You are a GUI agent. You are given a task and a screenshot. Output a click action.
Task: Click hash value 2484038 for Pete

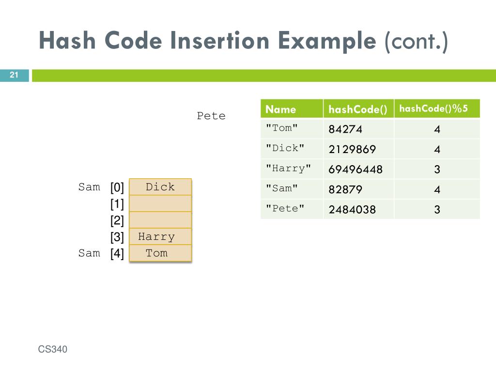pyautogui.click(x=352, y=209)
